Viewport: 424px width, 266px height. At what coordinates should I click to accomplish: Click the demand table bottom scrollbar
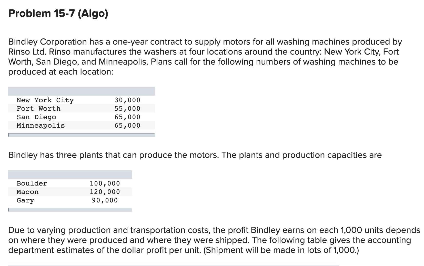tap(82, 135)
